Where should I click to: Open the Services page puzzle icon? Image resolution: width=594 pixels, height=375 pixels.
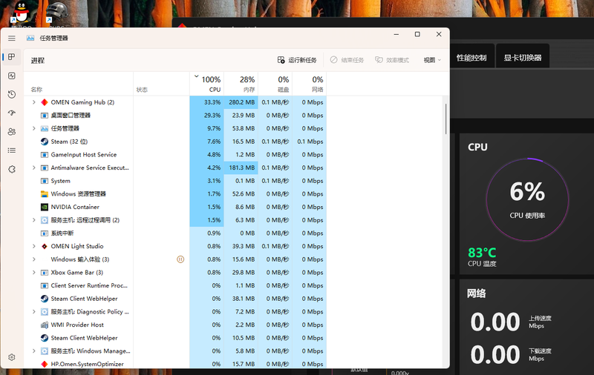pos(12,169)
